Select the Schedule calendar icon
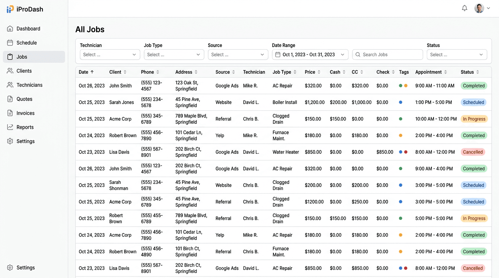This screenshot has height=278, width=499. tap(10, 42)
